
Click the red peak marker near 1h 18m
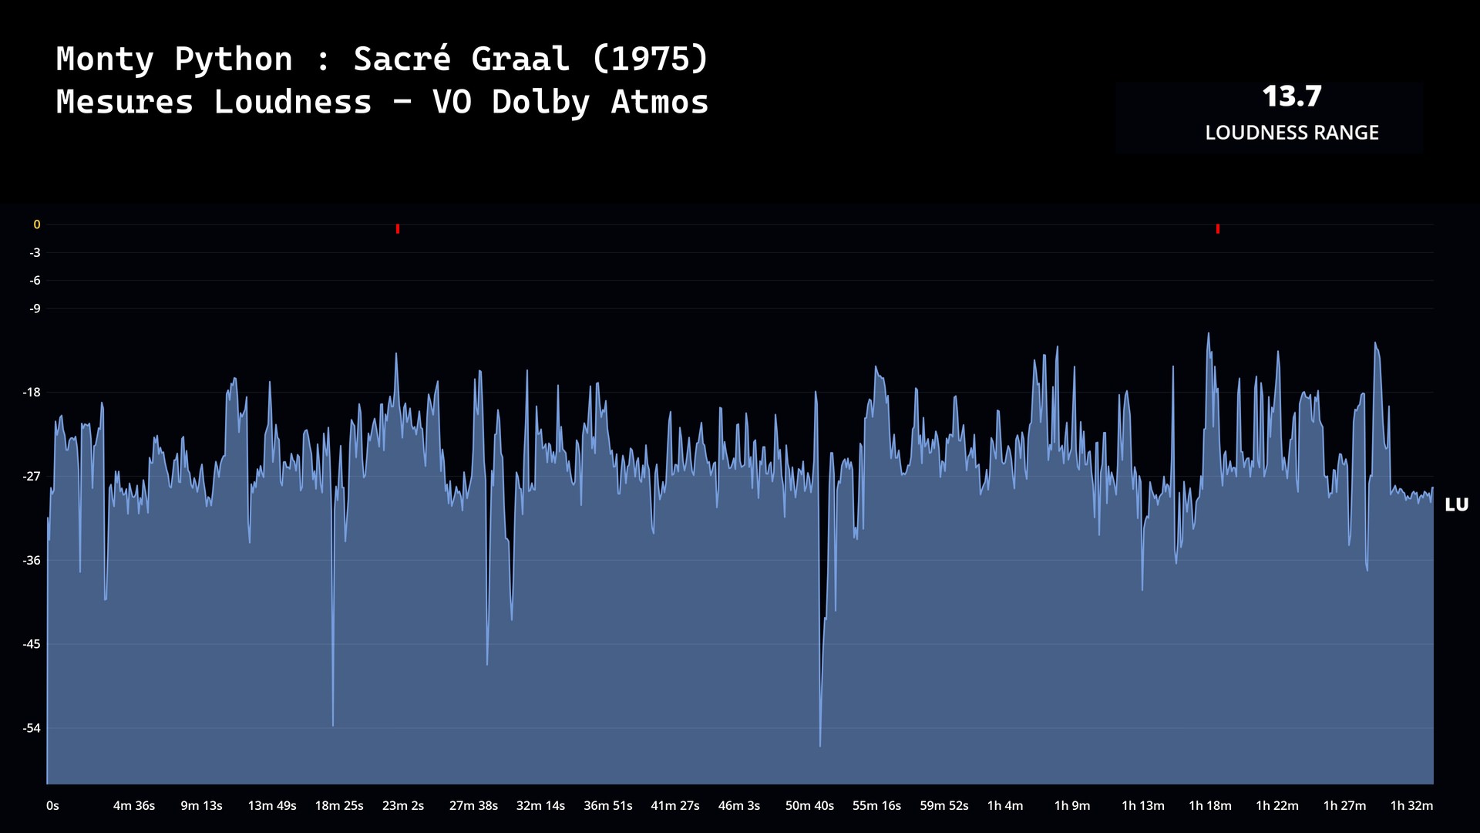point(1218,229)
